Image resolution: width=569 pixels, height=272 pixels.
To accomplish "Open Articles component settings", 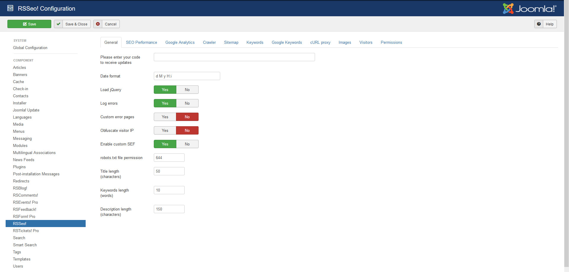I will [20, 67].
